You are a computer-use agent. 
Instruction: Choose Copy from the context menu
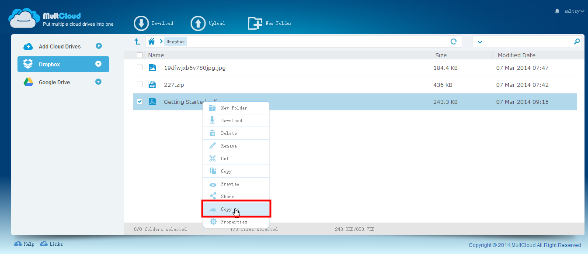point(236,171)
